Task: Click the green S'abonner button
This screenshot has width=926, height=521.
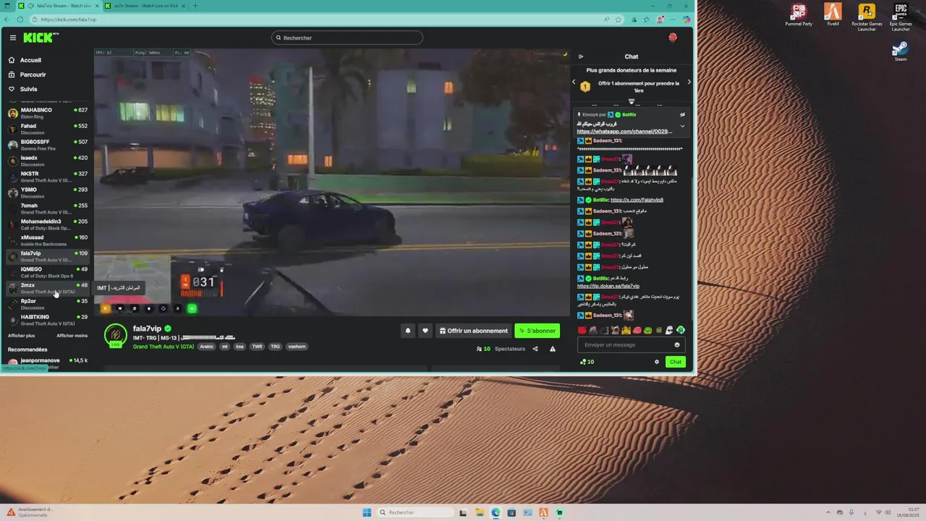Action: point(537,331)
